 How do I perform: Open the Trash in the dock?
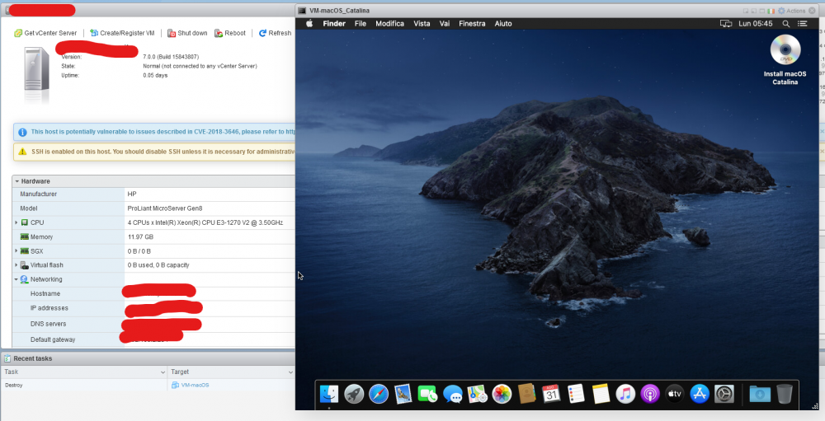click(x=784, y=394)
